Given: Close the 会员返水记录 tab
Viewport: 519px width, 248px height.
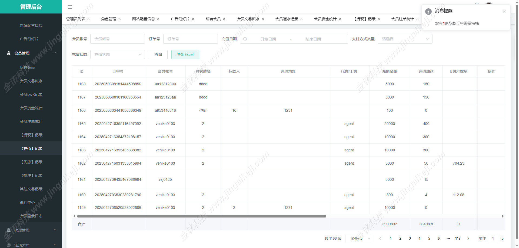Looking at the screenshot, I should click(x=301, y=19).
